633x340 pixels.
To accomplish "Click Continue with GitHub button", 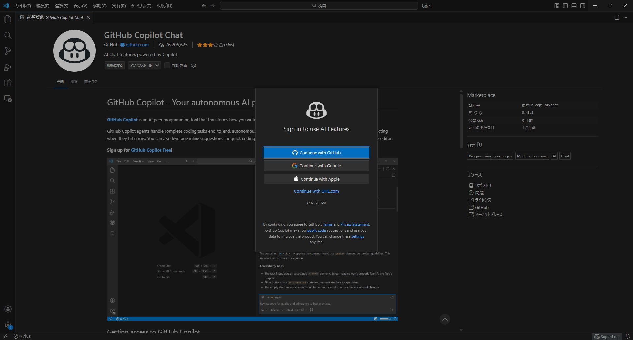I will tap(316, 153).
